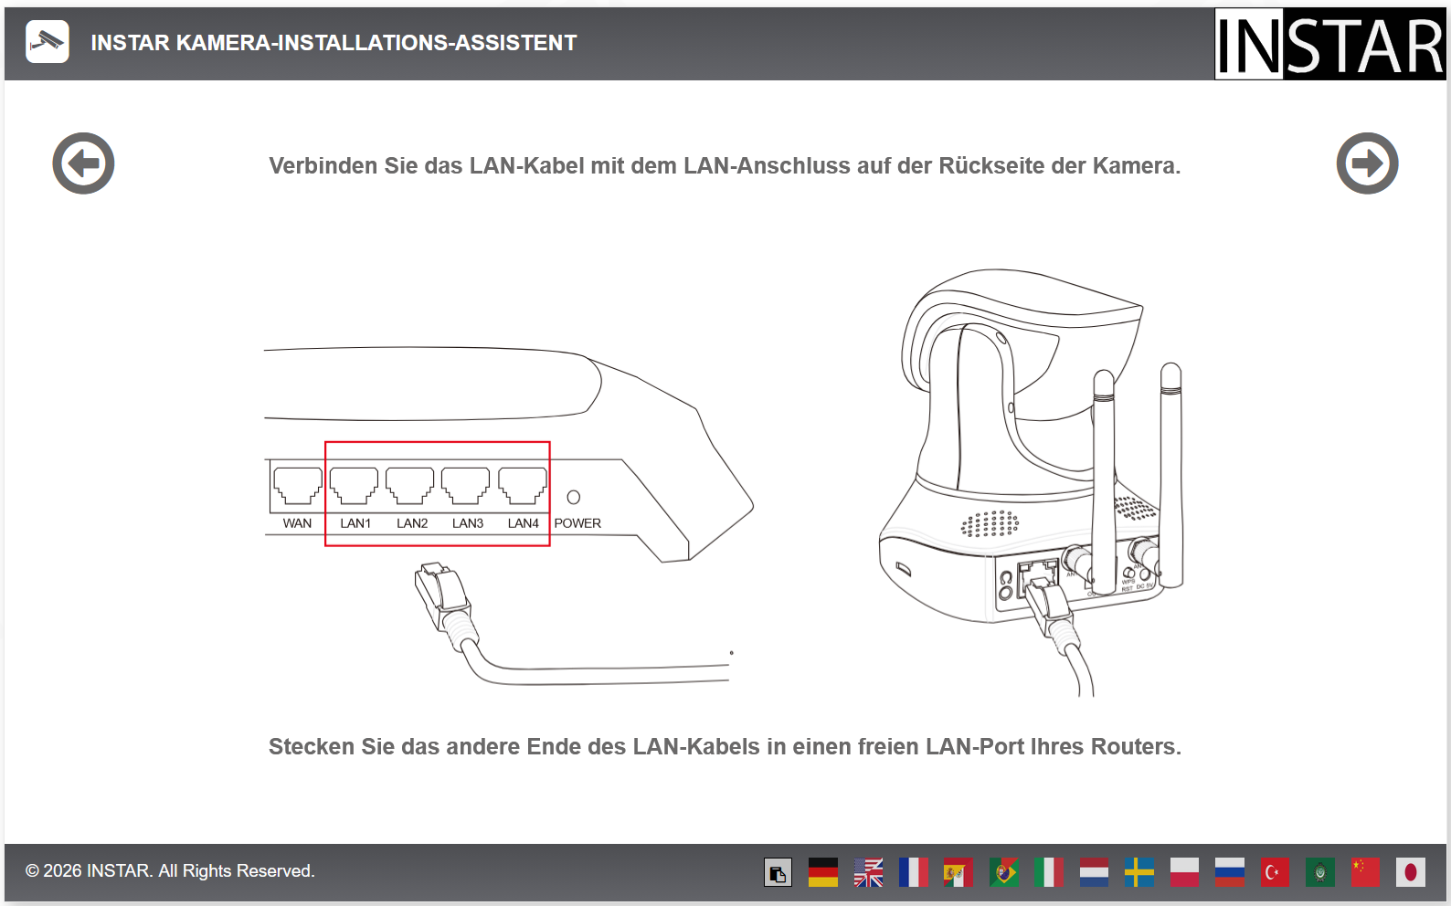The height and width of the screenshot is (906, 1451).
Task: Switch language to Spanish via flag
Action: coord(959,873)
